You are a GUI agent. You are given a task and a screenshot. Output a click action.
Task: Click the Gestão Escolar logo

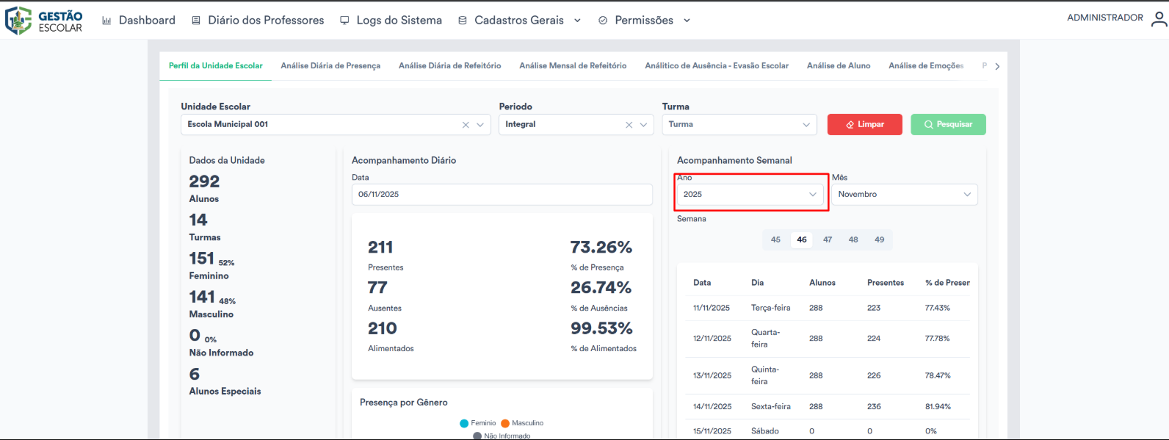[x=44, y=21]
